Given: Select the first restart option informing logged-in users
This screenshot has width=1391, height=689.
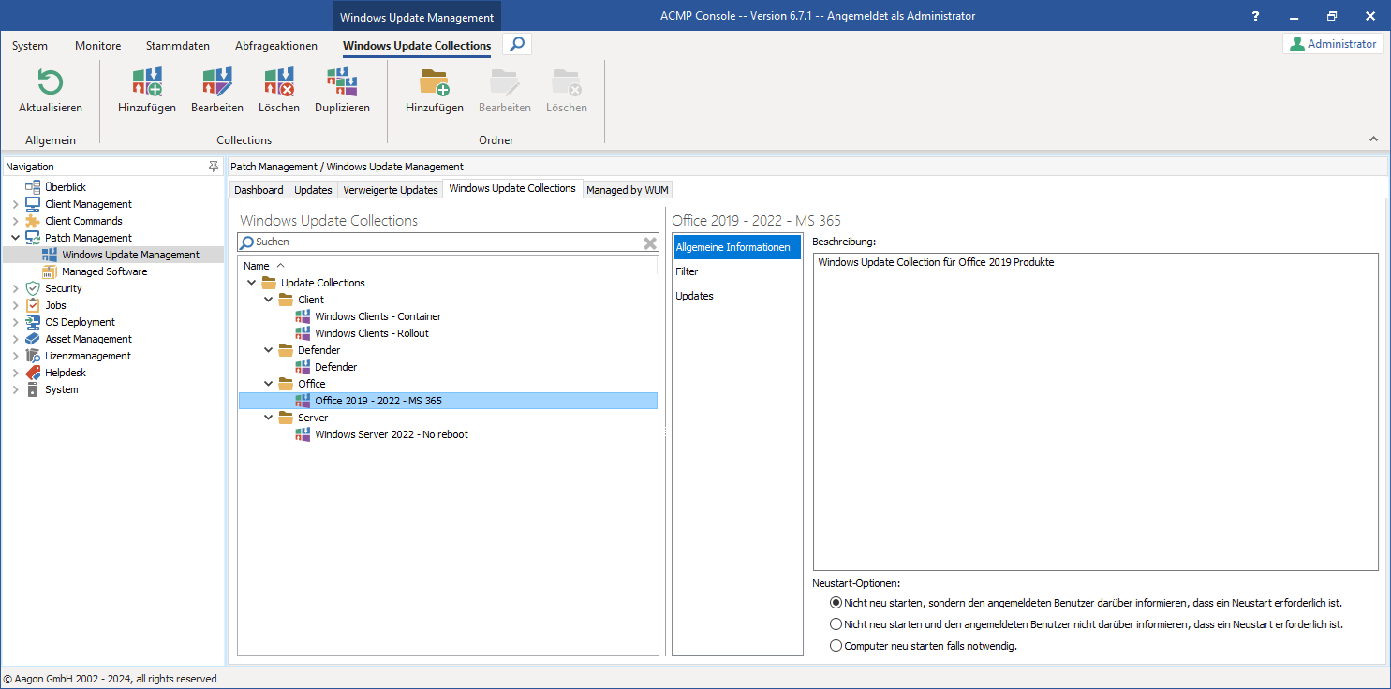Looking at the screenshot, I should point(836,602).
